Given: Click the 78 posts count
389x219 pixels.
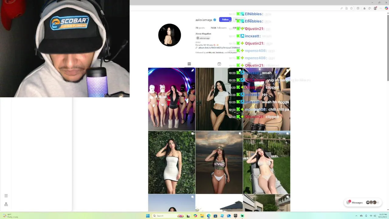Looking at the screenshot, I should [200, 28].
